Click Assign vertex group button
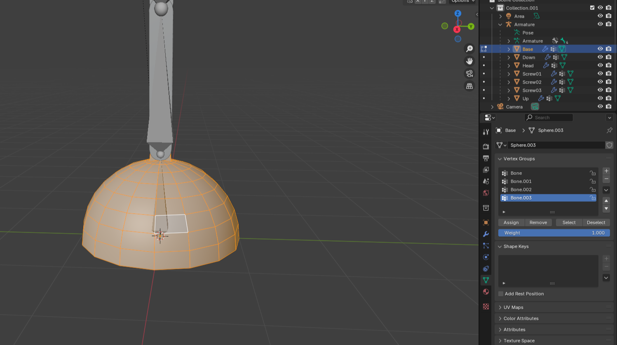This screenshot has width=617, height=345. (x=511, y=223)
